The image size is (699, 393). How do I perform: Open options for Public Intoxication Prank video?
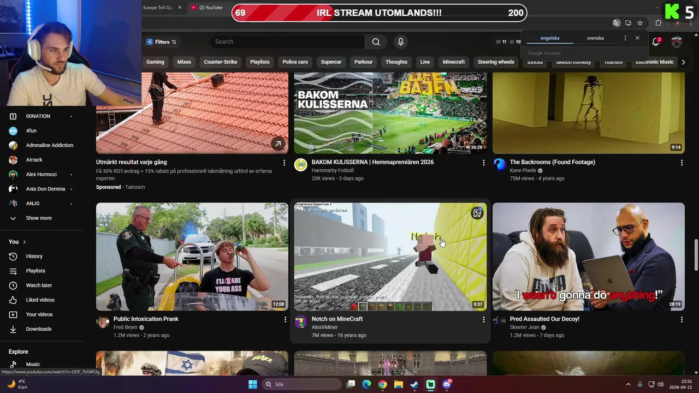point(285,319)
